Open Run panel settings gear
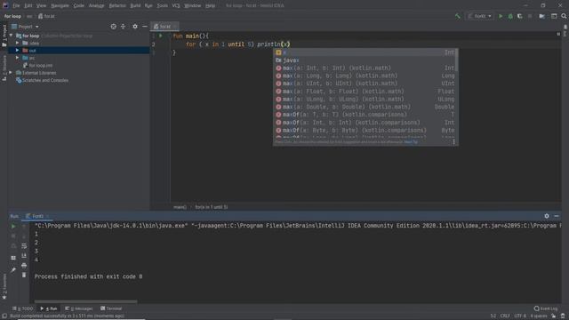 547,216
